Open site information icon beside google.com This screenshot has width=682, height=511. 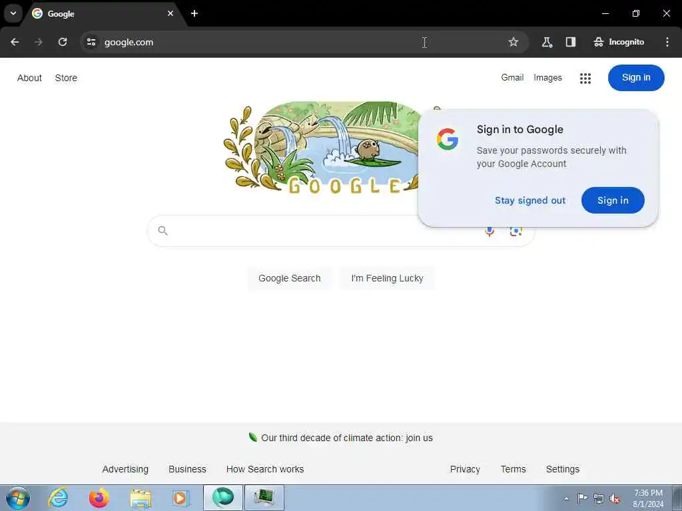(91, 42)
